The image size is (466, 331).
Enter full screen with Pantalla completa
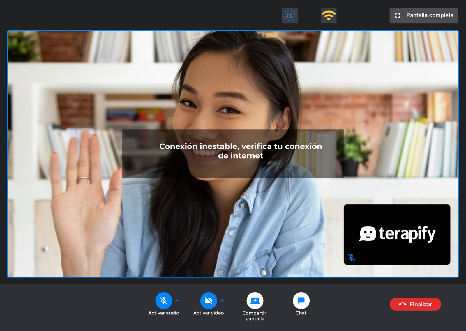click(424, 15)
